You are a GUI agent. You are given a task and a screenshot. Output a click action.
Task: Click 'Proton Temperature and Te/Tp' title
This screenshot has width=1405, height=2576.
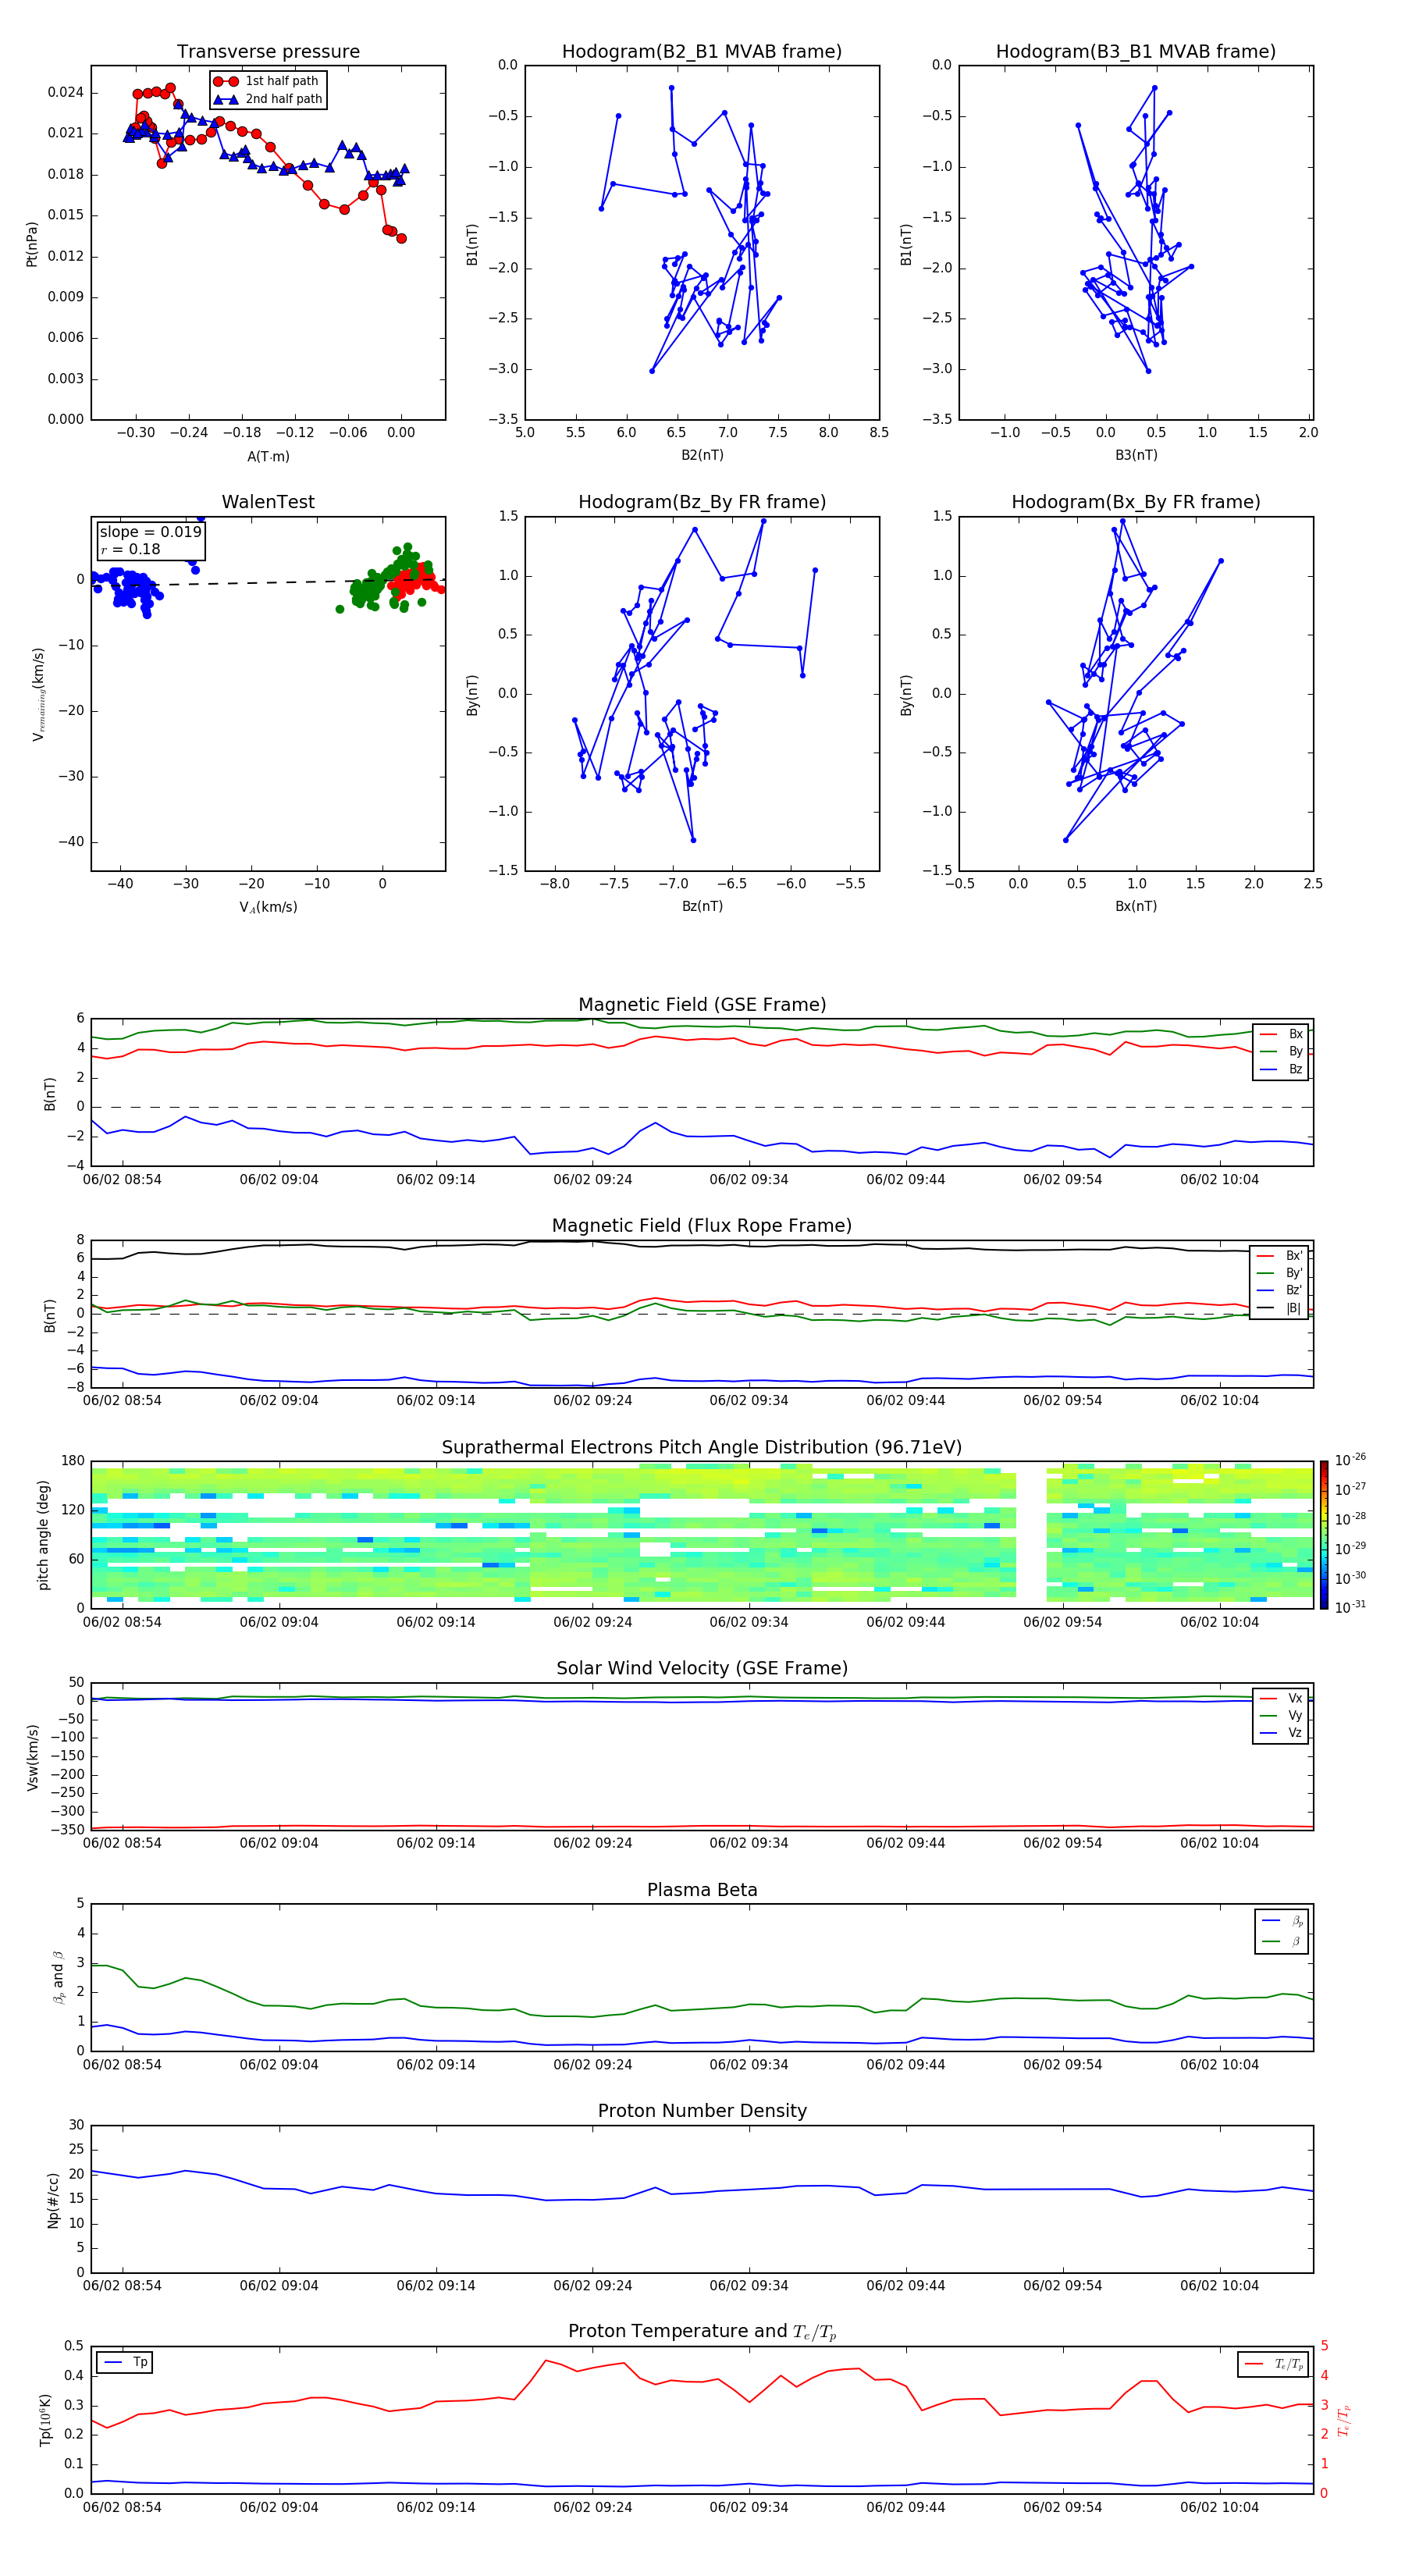702,2332
